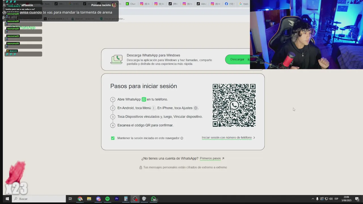Click the info icon next to 'Mantener la sesión iniciada'
The height and width of the screenshot is (204, 363).
click(x=182, y=138)
